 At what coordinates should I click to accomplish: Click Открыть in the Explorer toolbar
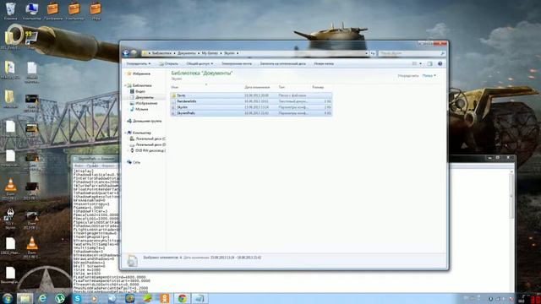169,64
